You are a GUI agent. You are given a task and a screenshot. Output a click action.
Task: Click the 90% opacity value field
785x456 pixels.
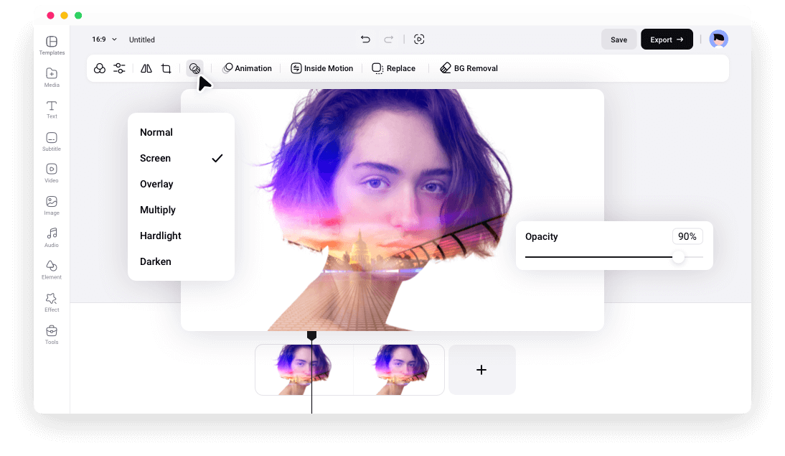click(687, 236)
